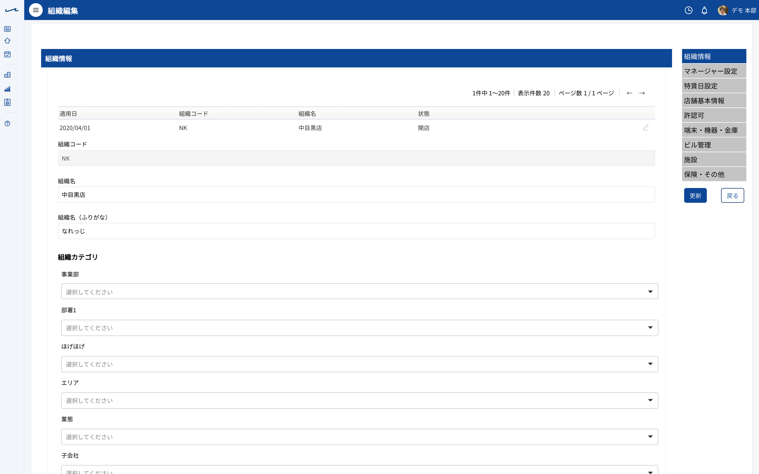Select the 組織情報 side tab
The image size is (759, 474).
pyautogui.click(x=714, y=56)
